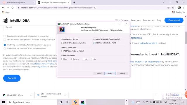
Task: Open the Apps grid shortcut
Action: [x=6, y=12]
